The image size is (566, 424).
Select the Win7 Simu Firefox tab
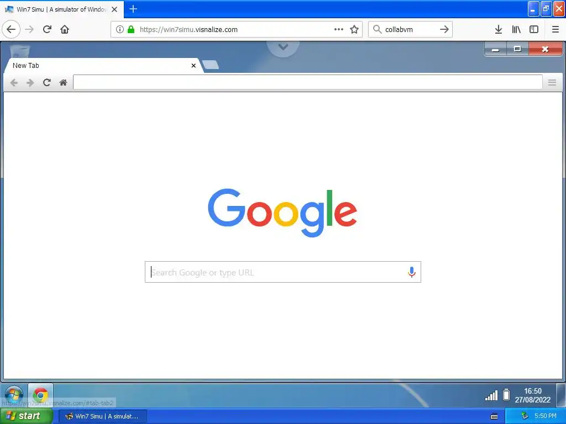[x=62, y=9]
